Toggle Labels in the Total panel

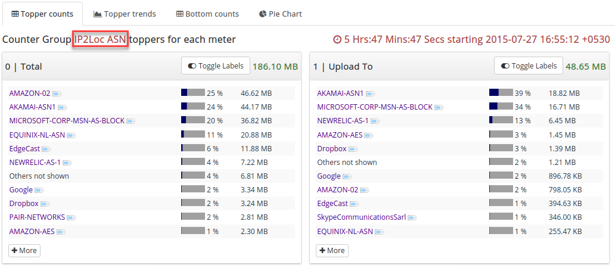pos(216,66)
